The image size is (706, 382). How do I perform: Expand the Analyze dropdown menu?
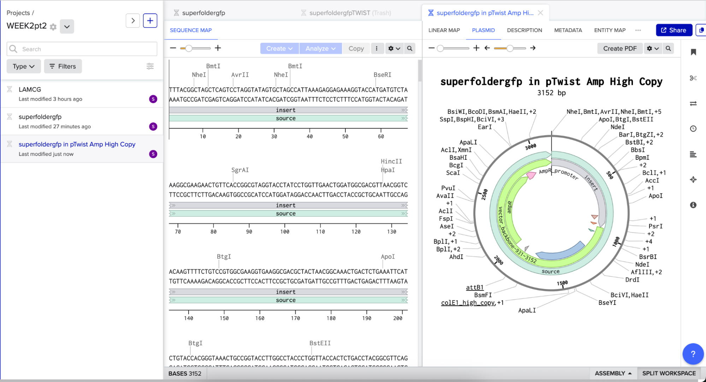(x=320, y=48)
